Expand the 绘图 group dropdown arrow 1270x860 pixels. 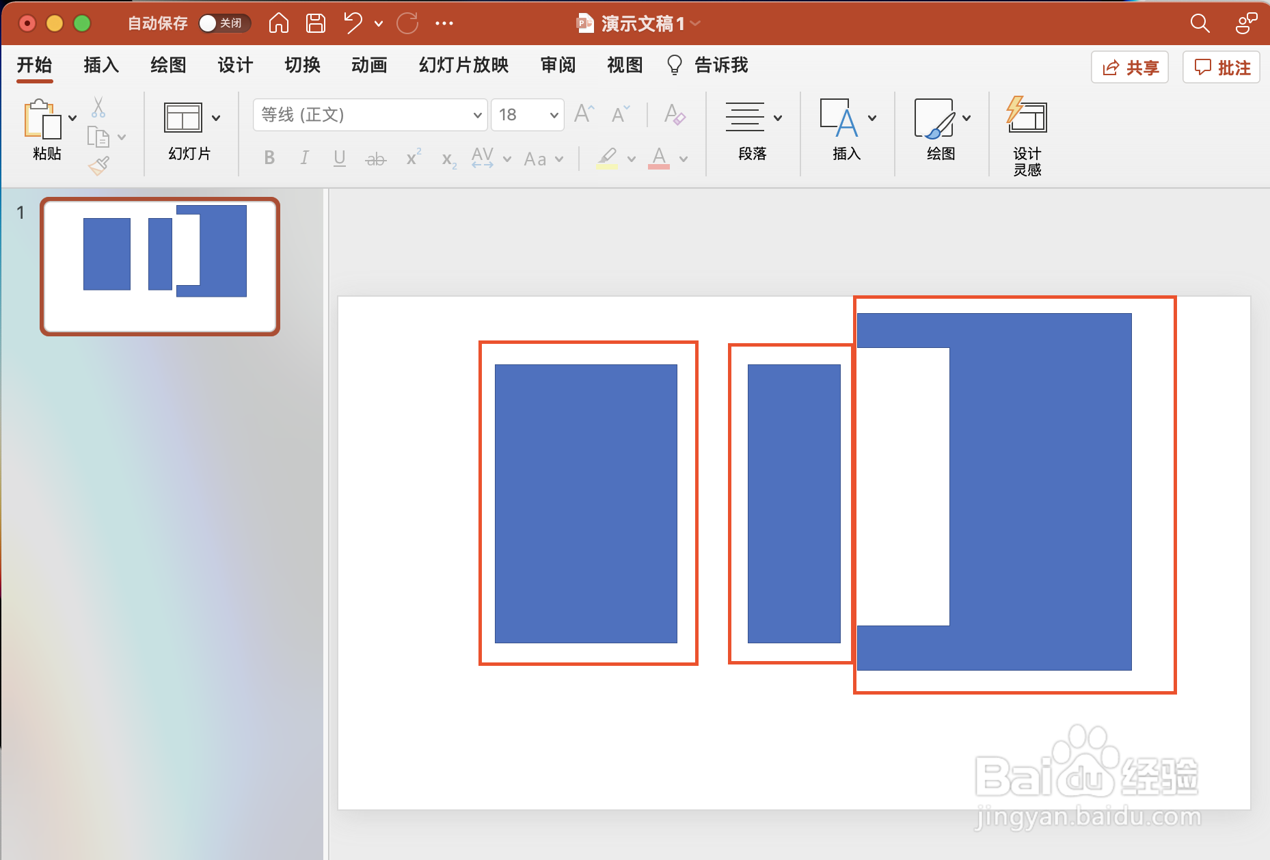pos(967,118)
